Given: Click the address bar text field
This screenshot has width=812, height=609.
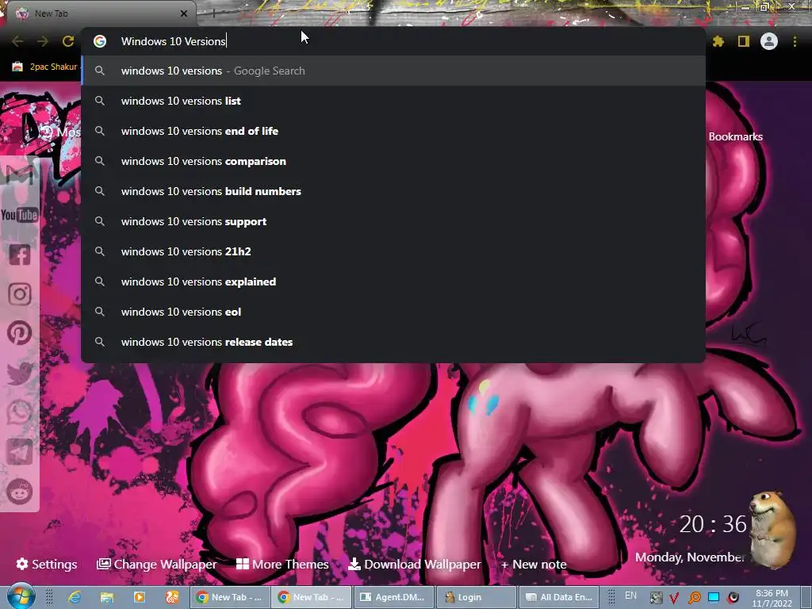Looking at the screenshot, I should pyautogui.click(x=393, y=41).
